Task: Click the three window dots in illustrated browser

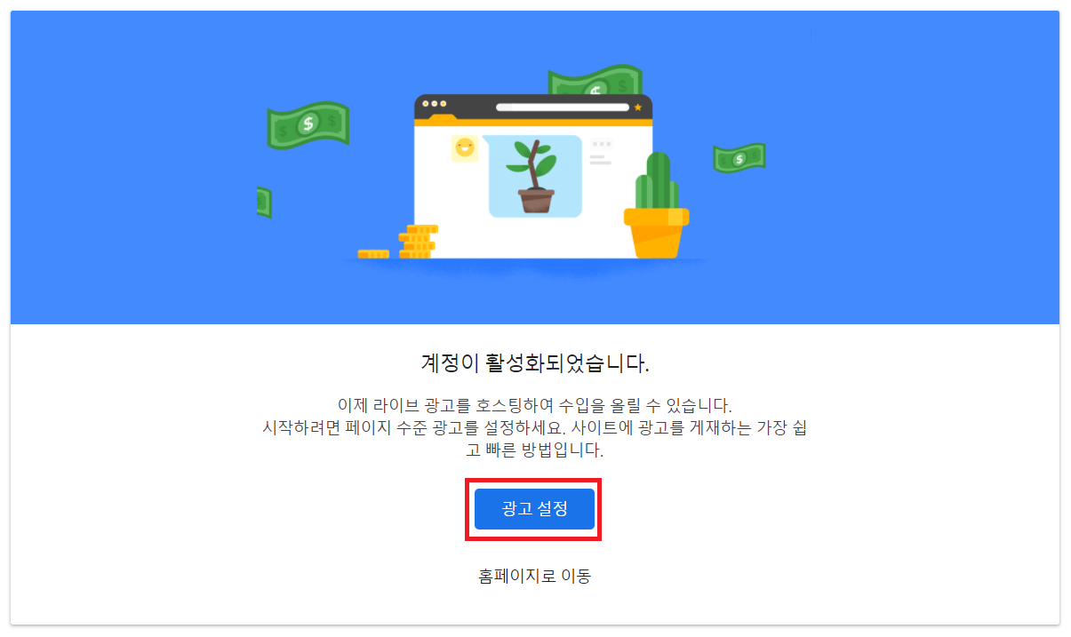Action: (x=434, y=104)
